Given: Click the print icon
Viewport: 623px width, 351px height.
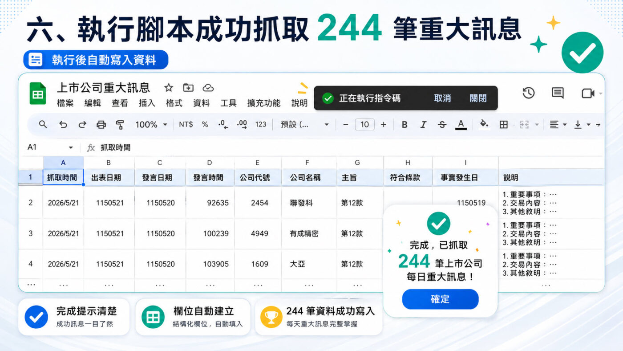Looking at the screenshot, I should [x=101, y=125].
